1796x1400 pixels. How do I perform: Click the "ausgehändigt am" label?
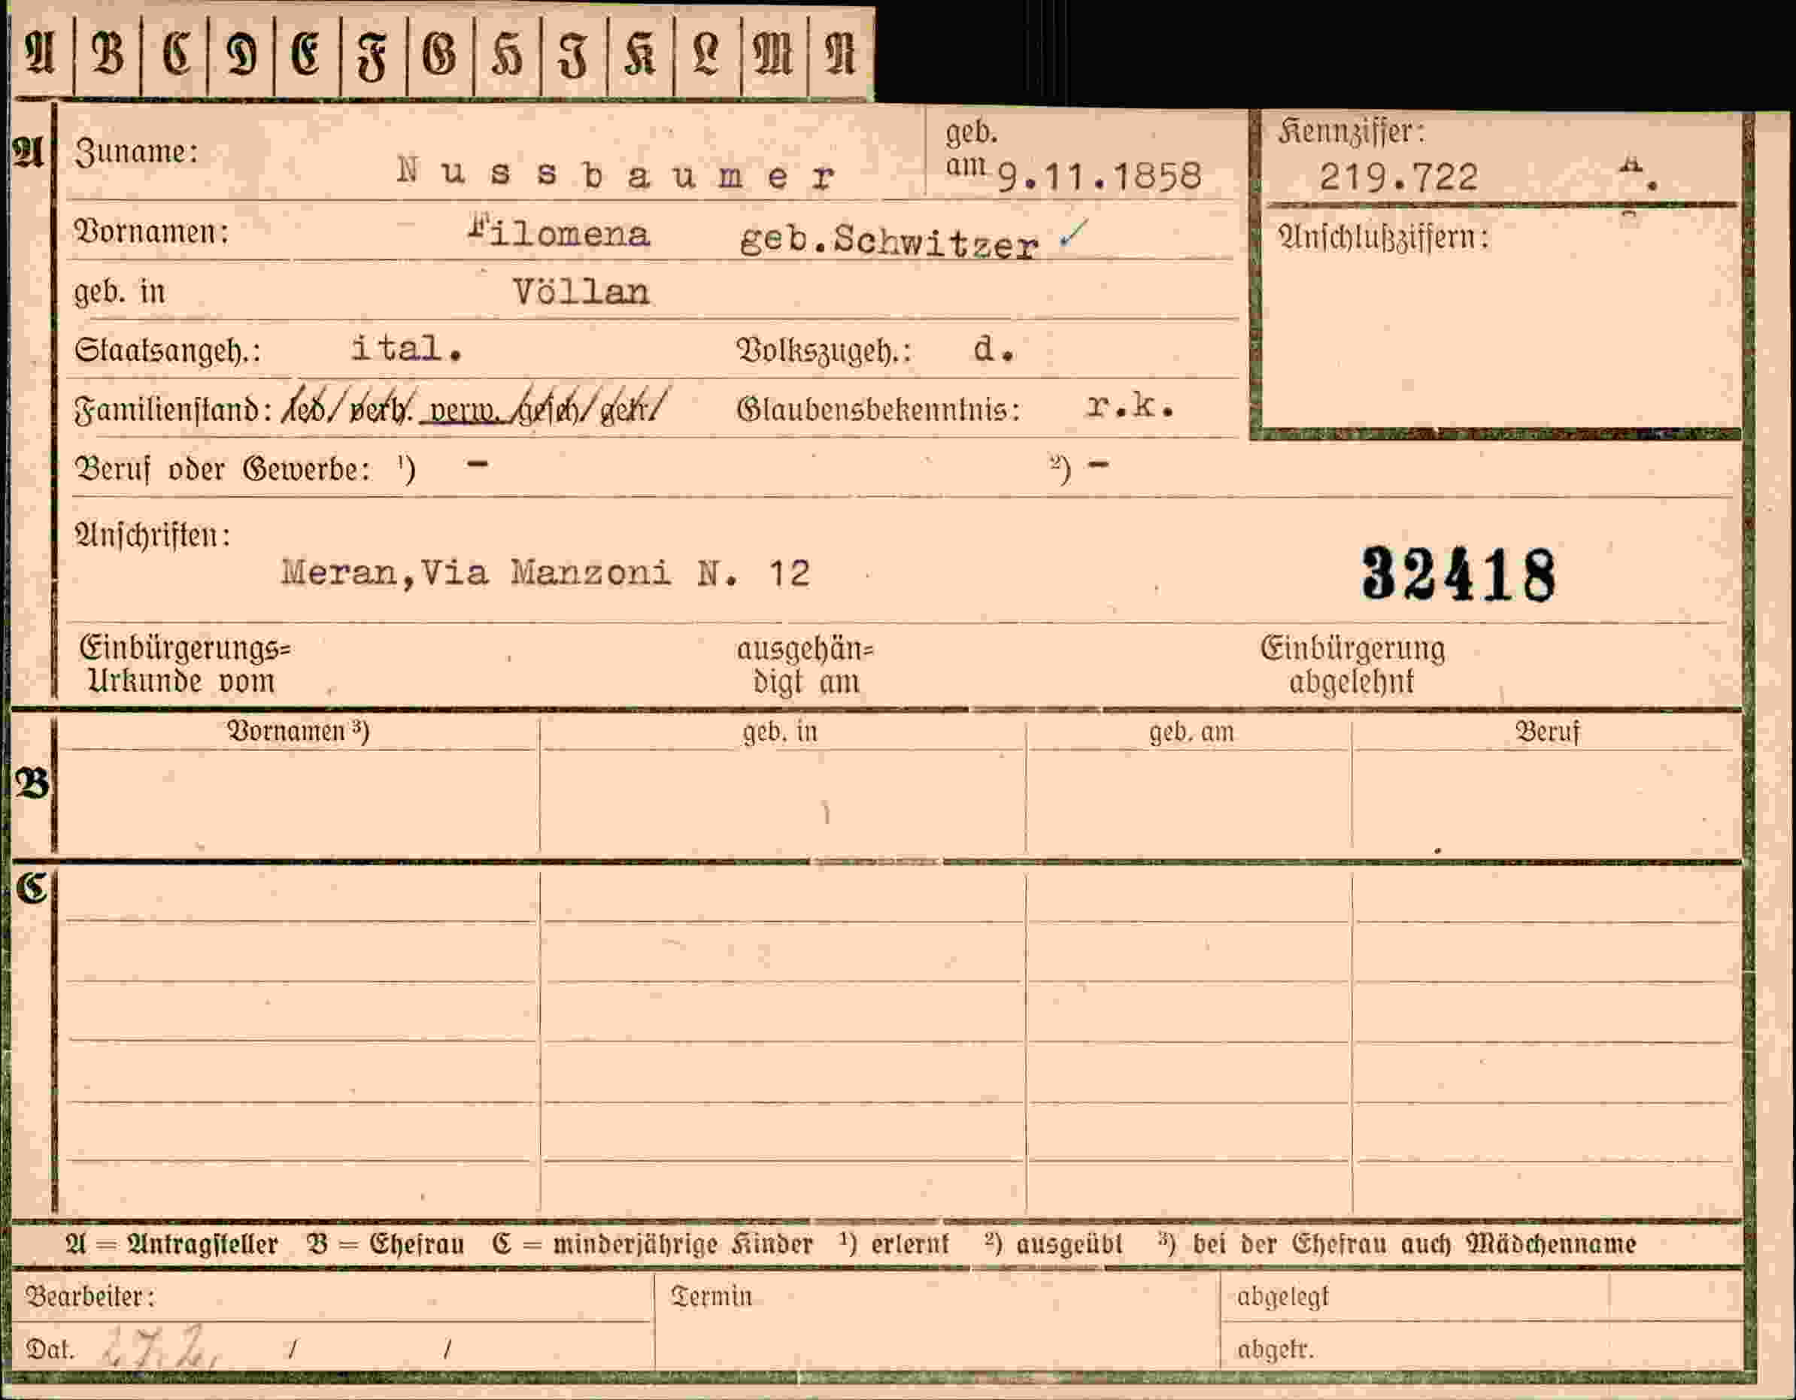click(x=805, y=666)
